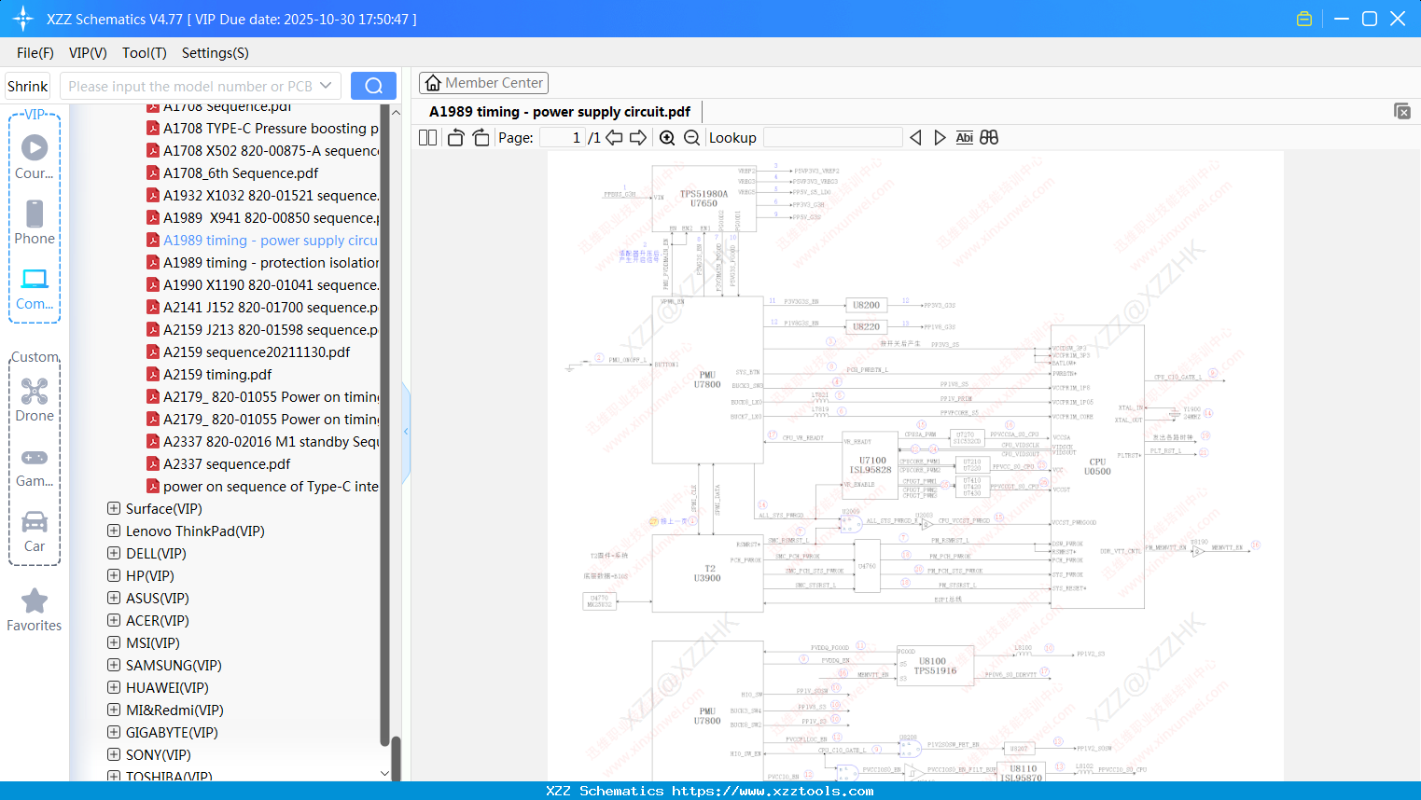Select the HUAWEI(VIP) folder

point(167,687)
